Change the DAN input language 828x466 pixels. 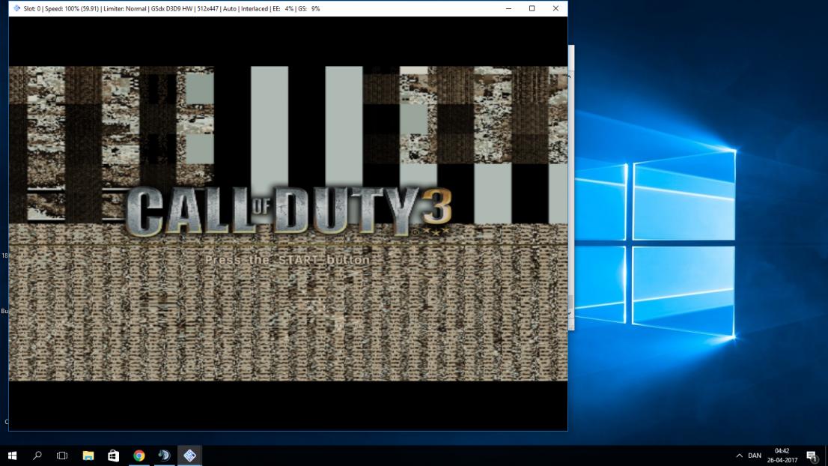click(755, 456)
